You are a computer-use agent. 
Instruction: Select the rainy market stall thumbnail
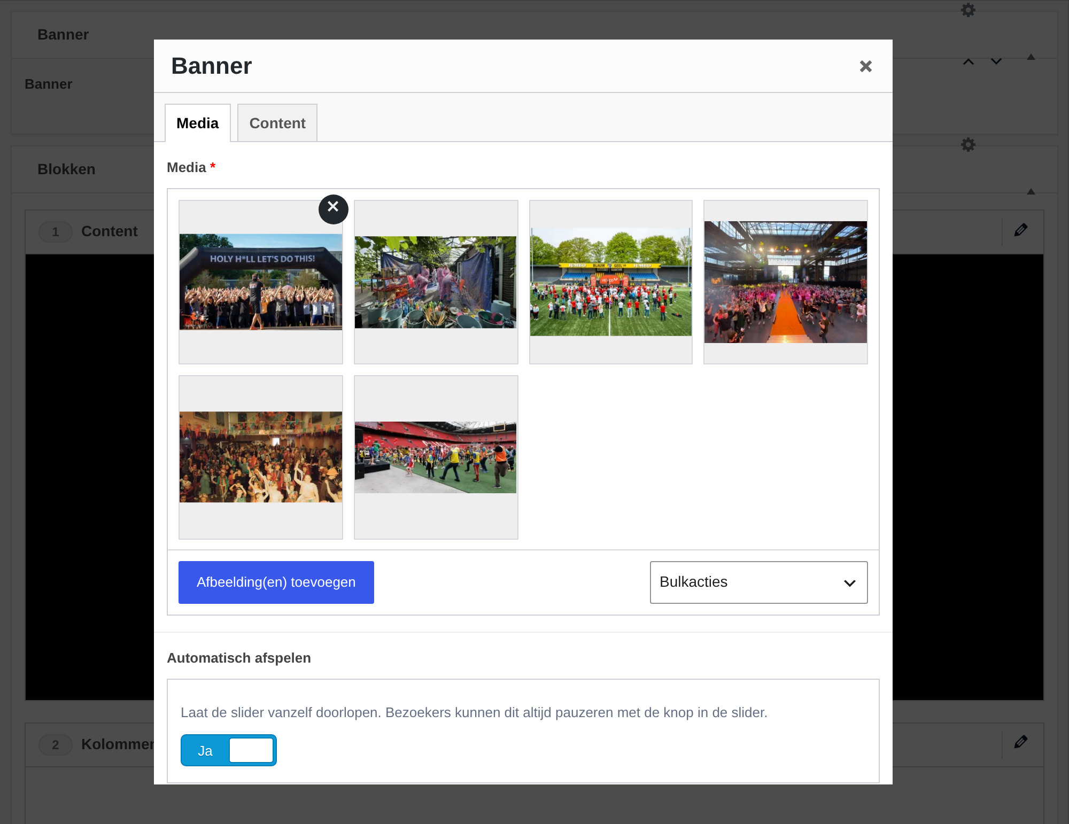(436, 282)
